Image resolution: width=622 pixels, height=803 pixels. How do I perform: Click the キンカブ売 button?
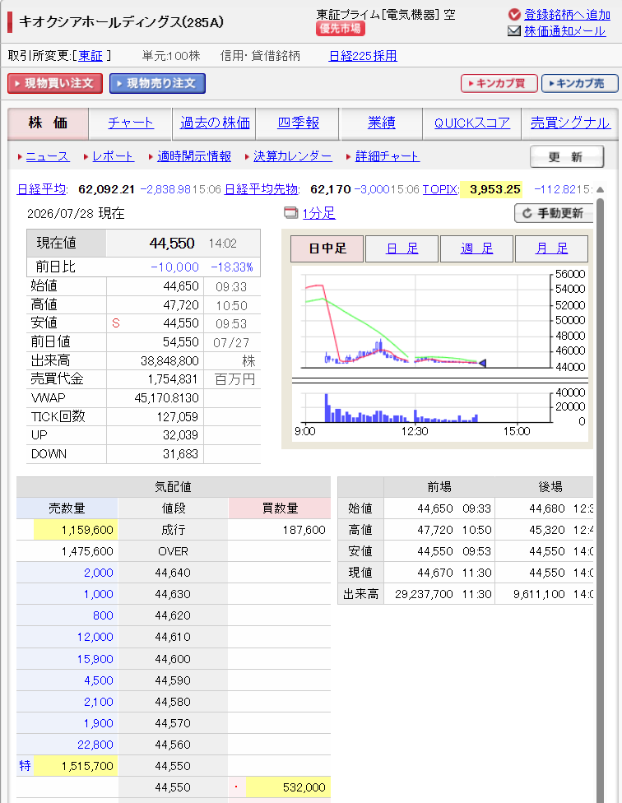[579, 83]
